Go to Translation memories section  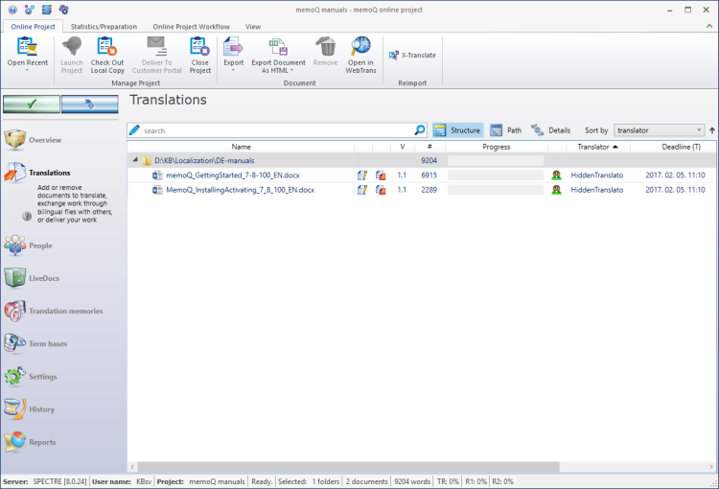tap(65, 311)
